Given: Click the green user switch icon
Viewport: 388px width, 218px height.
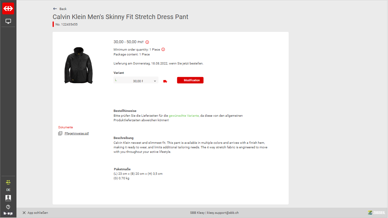Looking at the screenshot, I should (8, 182).
